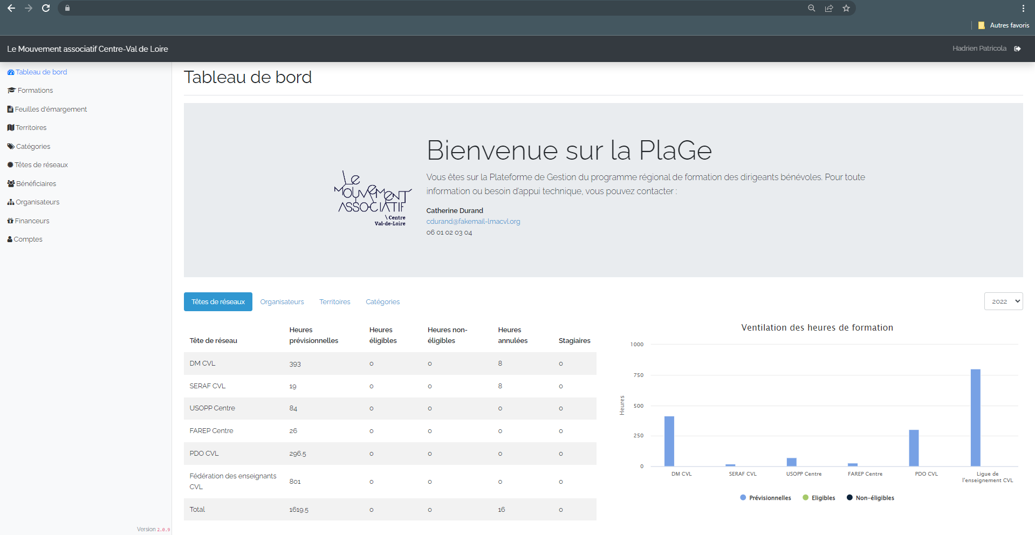
Task: Click the email link cdurand@fakemail-lmacvl.org
Action: (x=473, y=221)
